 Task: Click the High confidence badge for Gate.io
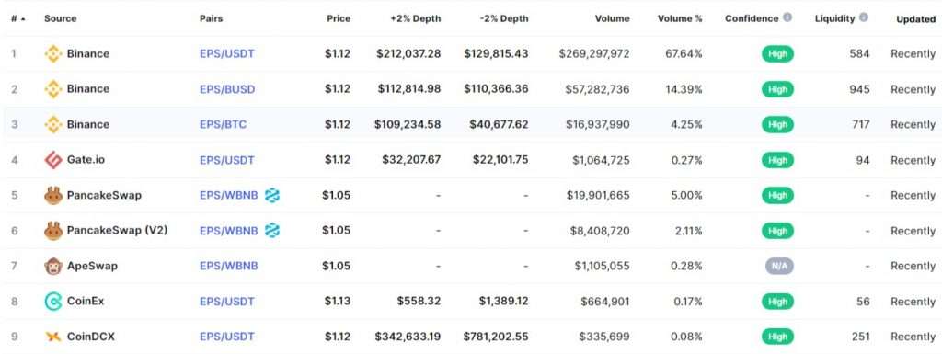(777, 160)
